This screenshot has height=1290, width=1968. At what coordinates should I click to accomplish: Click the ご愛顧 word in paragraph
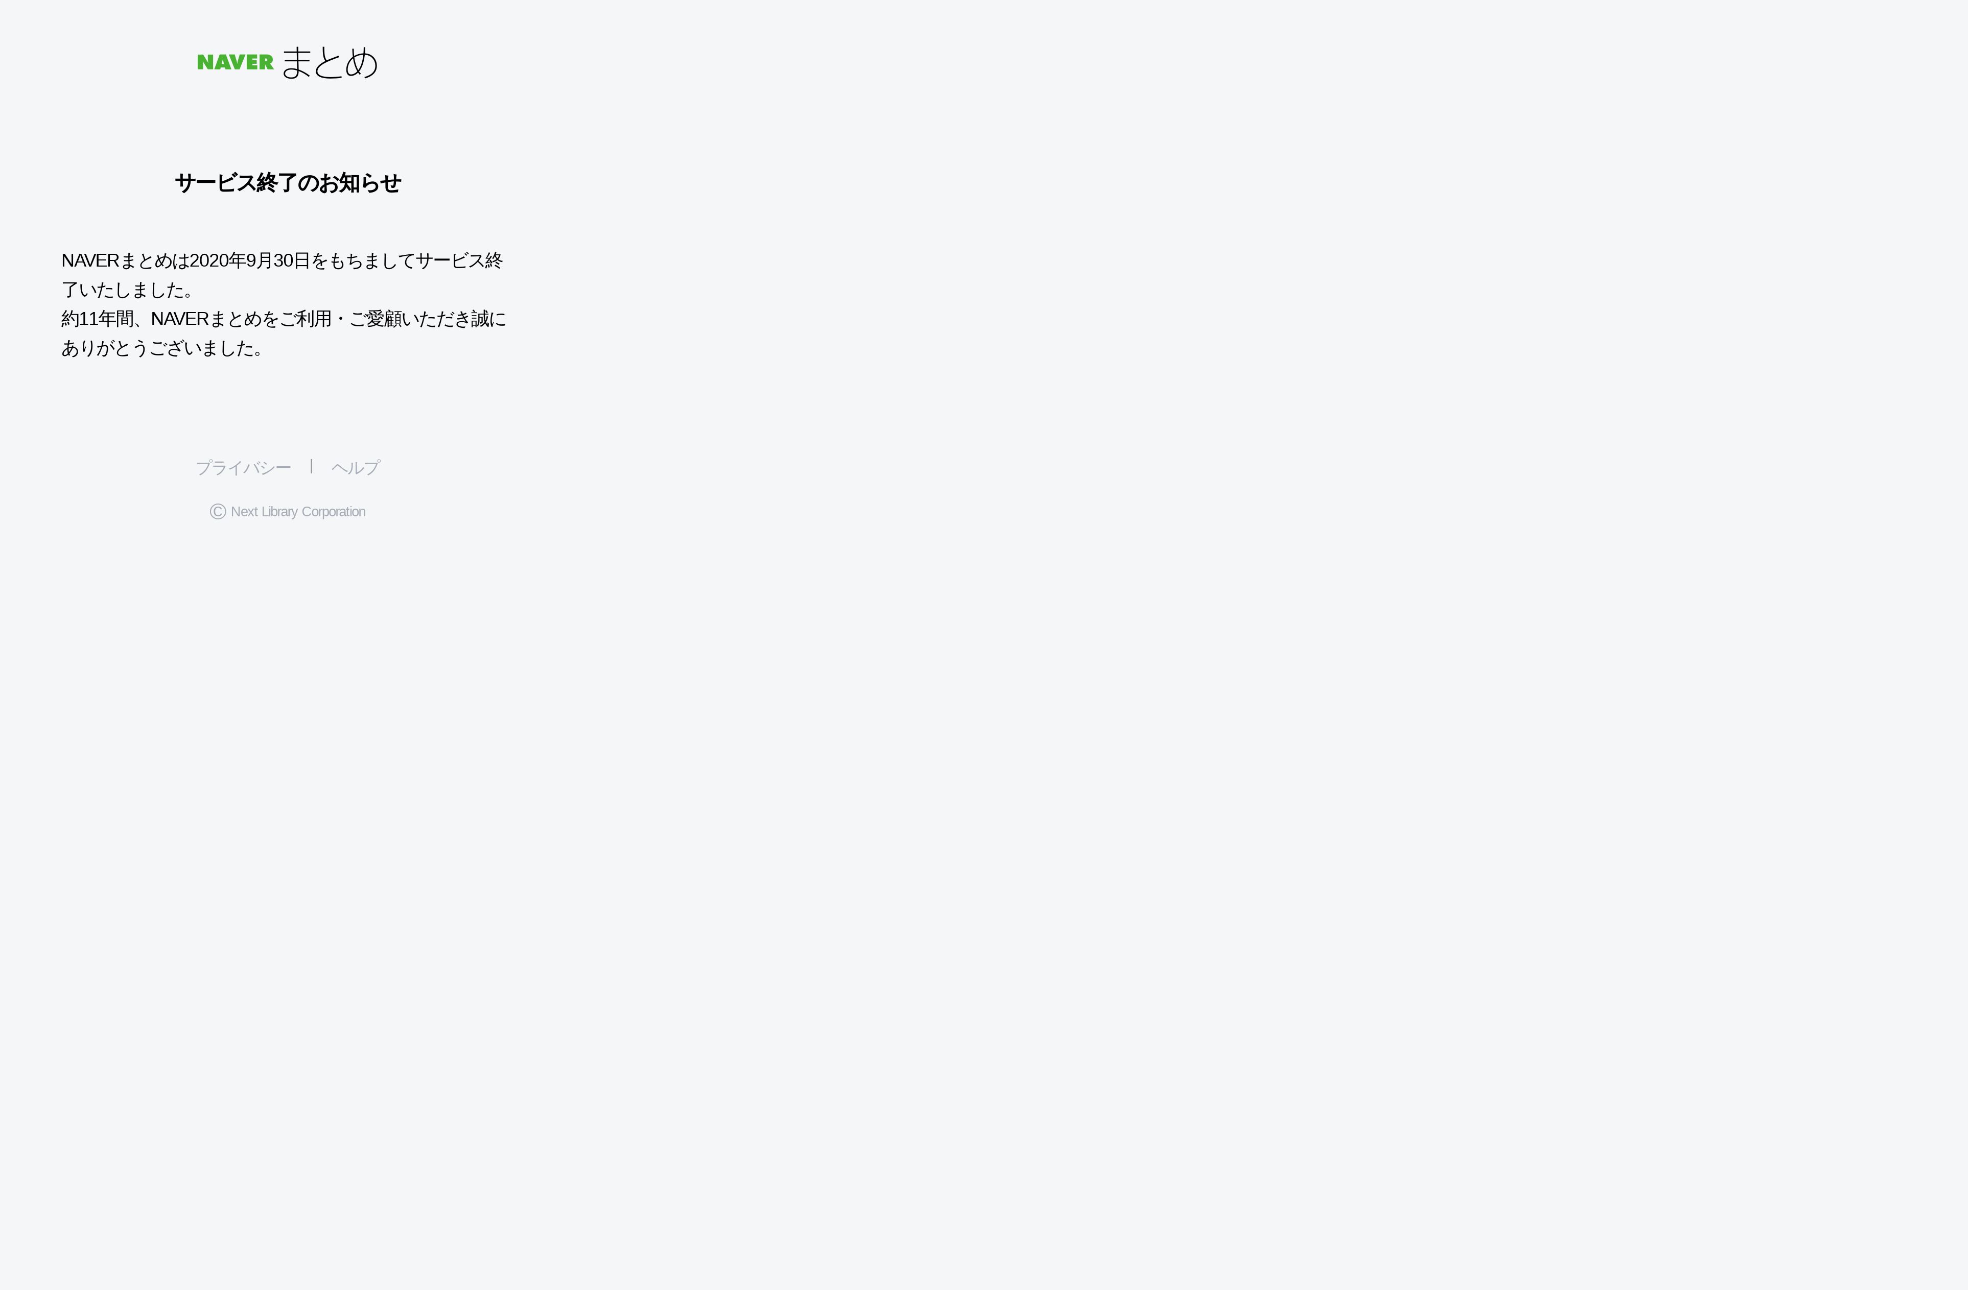pyautogui.click(x=376, y=319)
